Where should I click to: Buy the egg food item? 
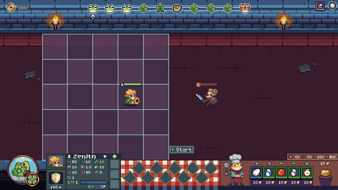pos(256,173)
